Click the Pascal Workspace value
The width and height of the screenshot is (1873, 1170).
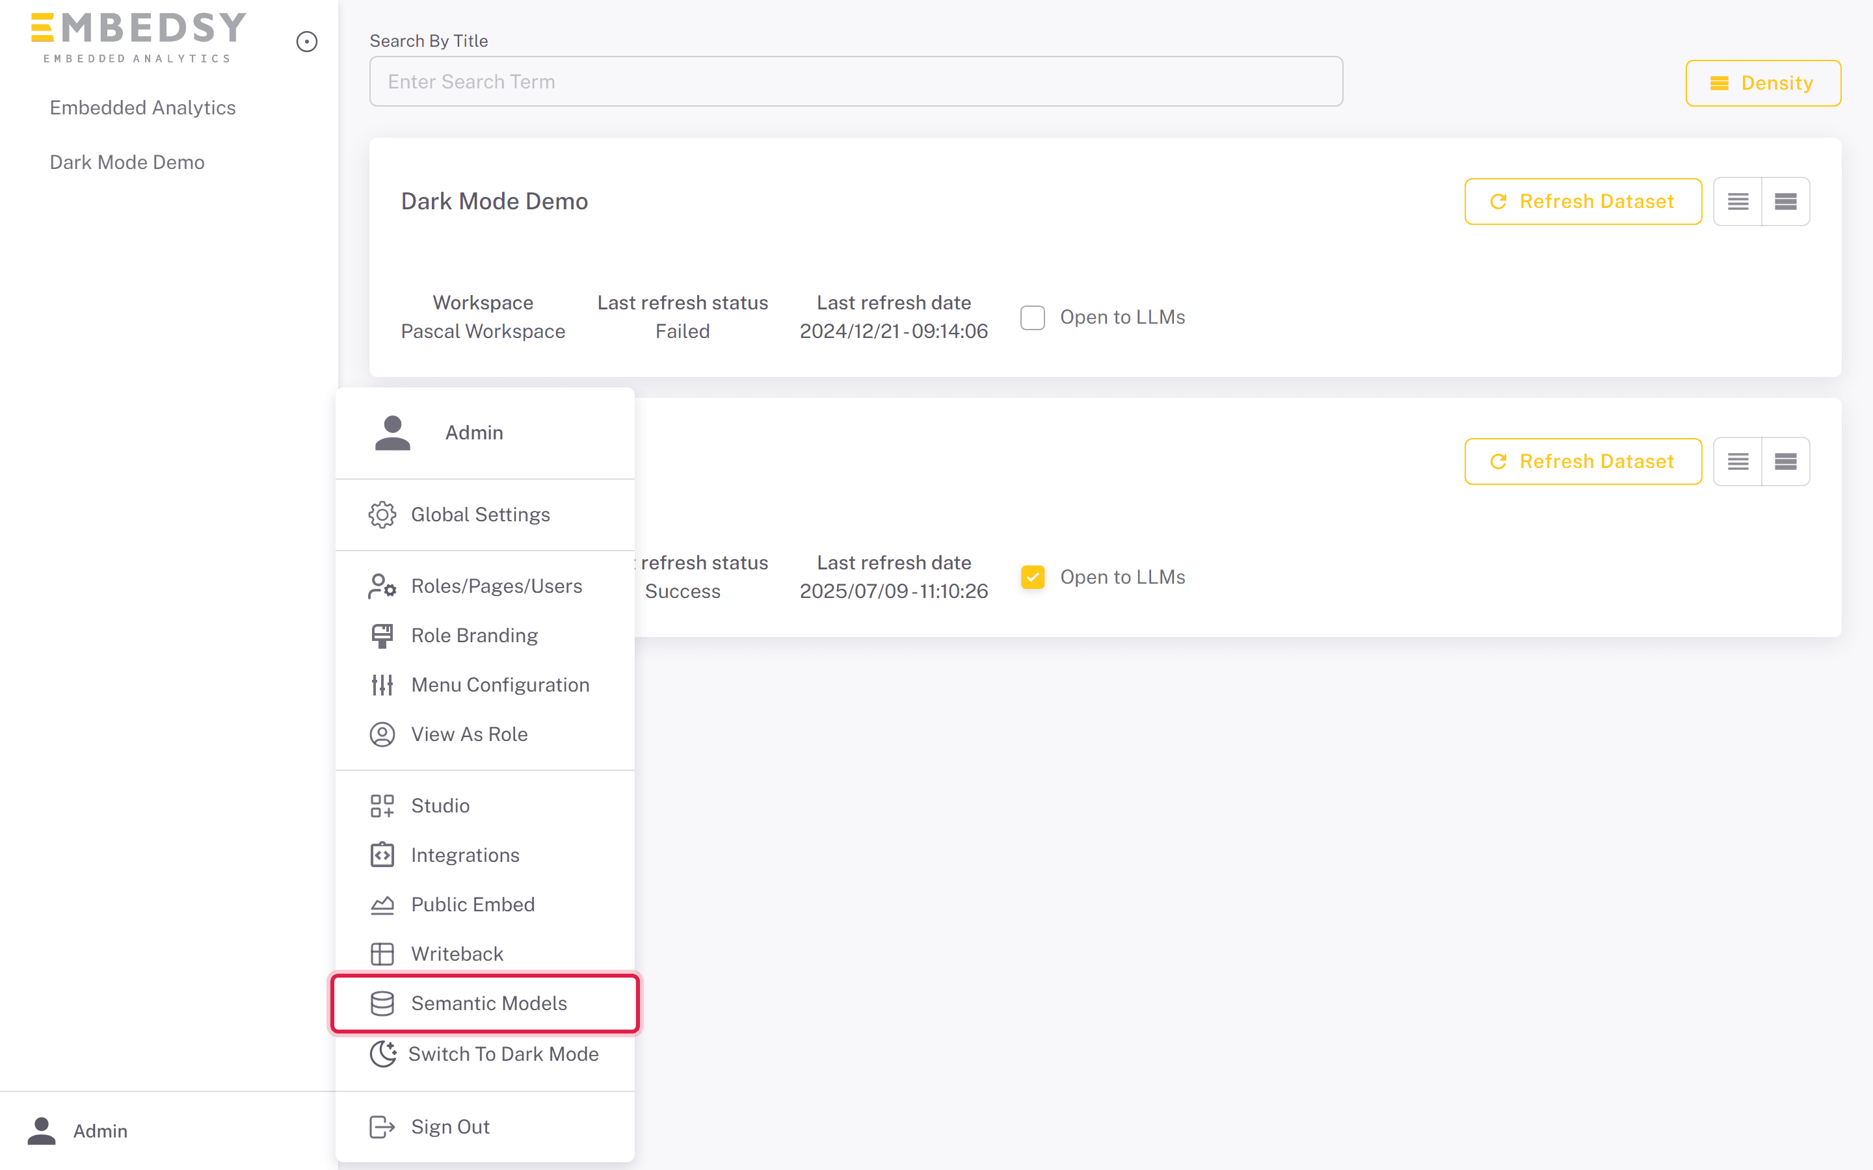pyautogui.click(x=483, y=331)
